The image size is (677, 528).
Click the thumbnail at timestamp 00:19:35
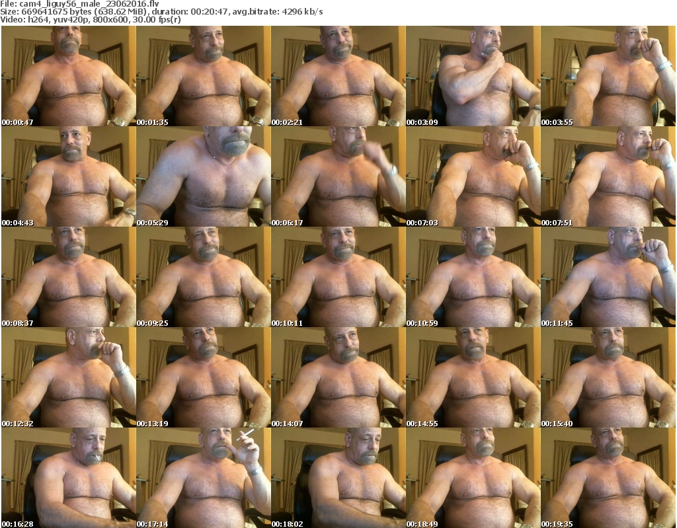pyautogui.click(x=608, y=478)
